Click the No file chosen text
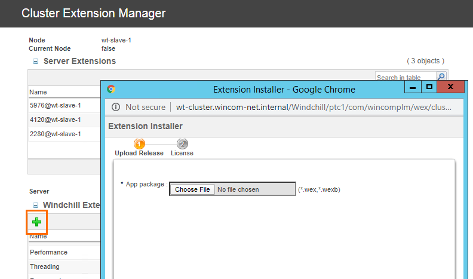 pos(238,189)
